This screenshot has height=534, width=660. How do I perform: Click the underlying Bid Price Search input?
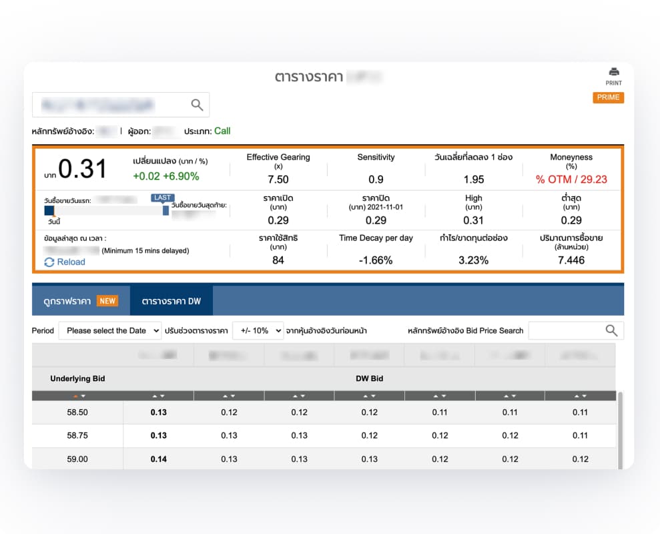[x=564, y=330]
